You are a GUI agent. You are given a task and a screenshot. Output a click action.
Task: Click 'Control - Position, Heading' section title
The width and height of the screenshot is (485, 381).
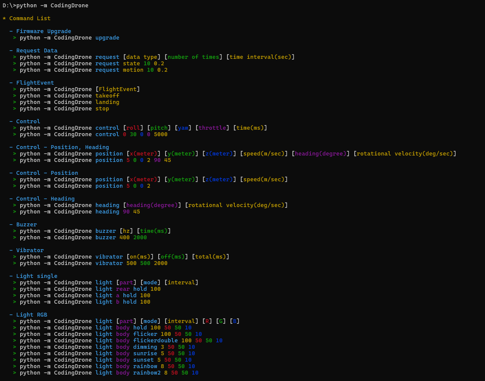pyautogui.click(x=62, y=147)
